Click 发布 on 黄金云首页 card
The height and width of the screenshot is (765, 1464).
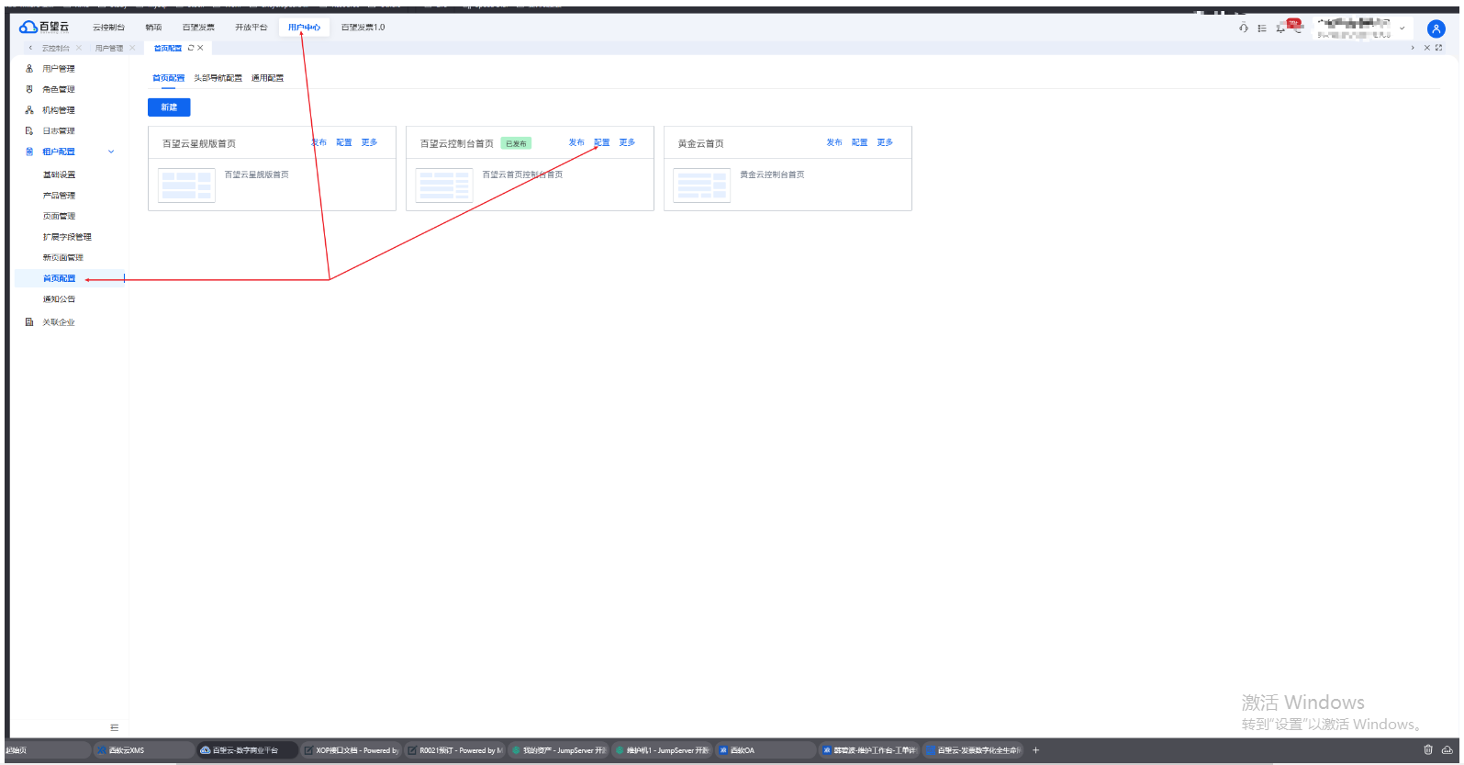pyautogui.click(x=834, y=142)
